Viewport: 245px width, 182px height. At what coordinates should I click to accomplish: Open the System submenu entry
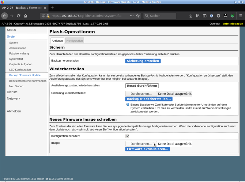[x=13, y=43]
